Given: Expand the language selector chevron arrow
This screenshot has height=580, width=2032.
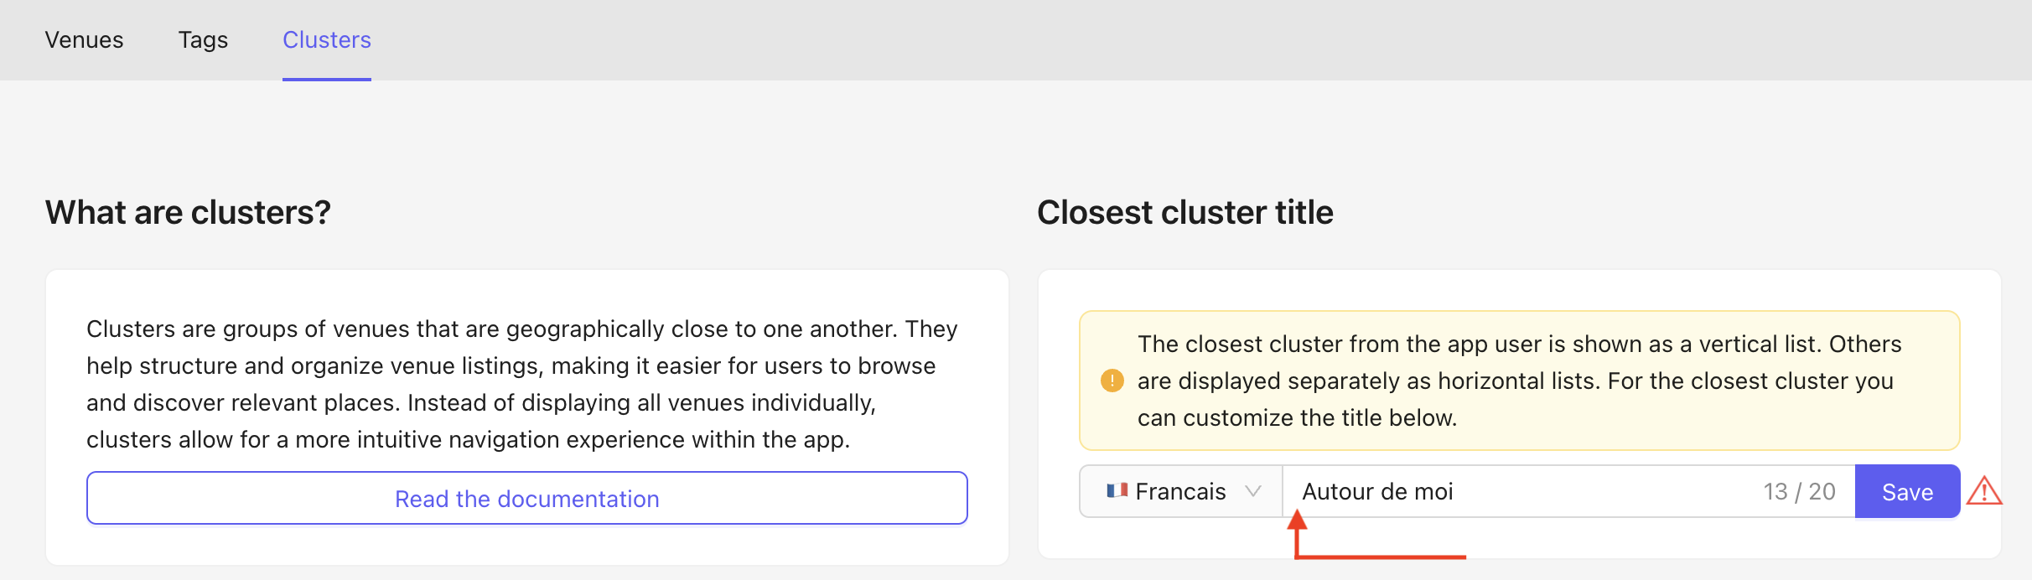Looking at the screenshot, I should click(1253, 491).
